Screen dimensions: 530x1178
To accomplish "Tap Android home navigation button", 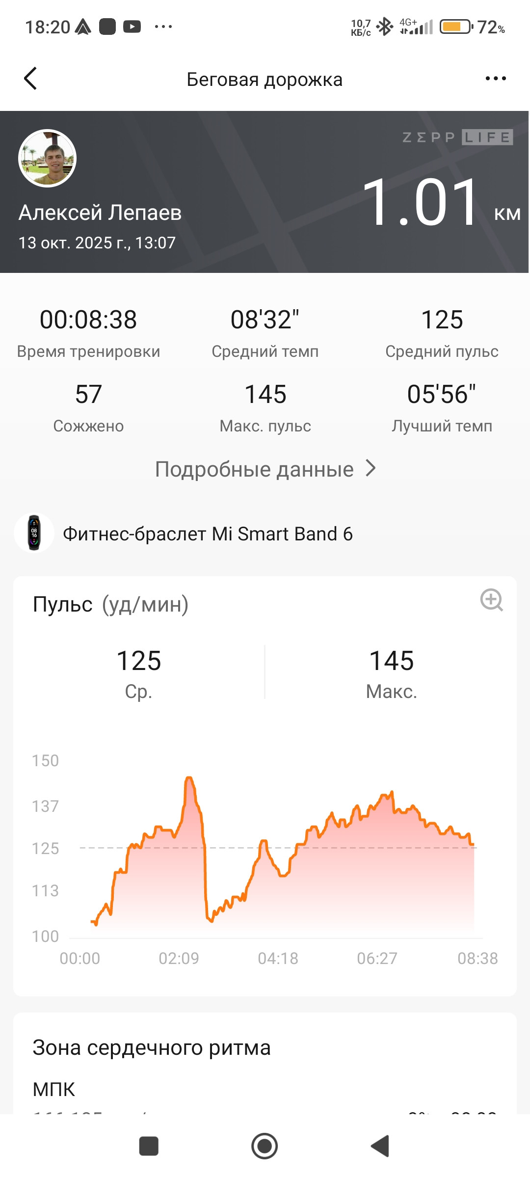I will [265, 1146].
